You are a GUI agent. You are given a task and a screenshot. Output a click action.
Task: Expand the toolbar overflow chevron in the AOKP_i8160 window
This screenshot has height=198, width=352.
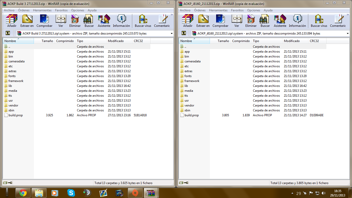click(347, 15)
